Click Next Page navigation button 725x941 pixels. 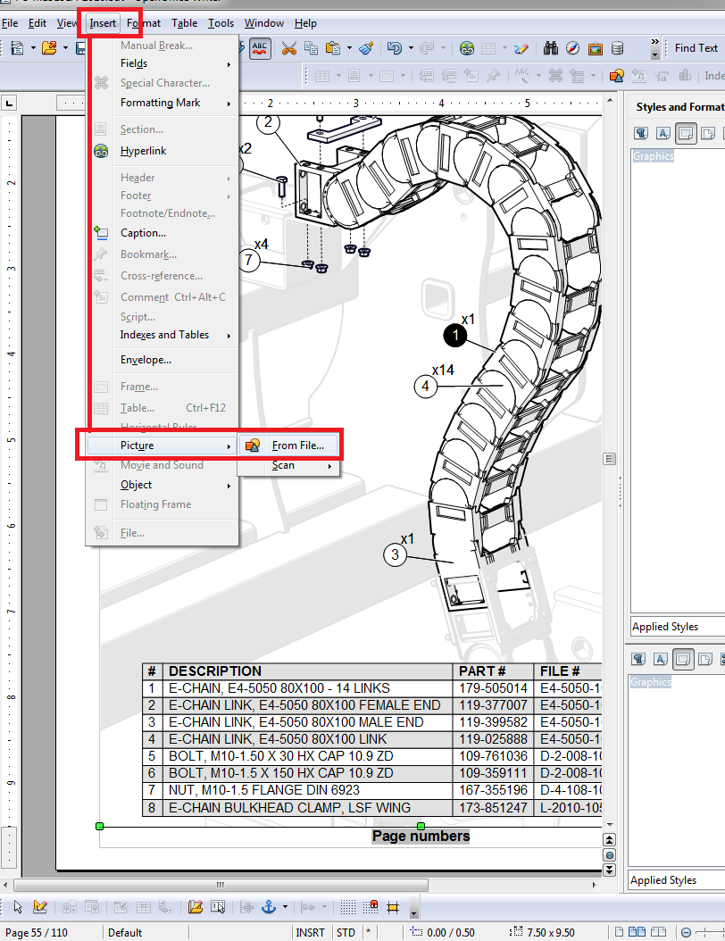(x=609, y=870)
